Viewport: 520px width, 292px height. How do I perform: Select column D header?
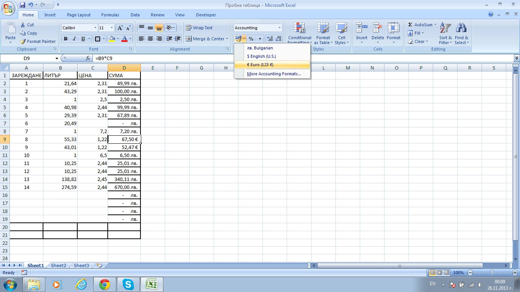coord(124,68)
